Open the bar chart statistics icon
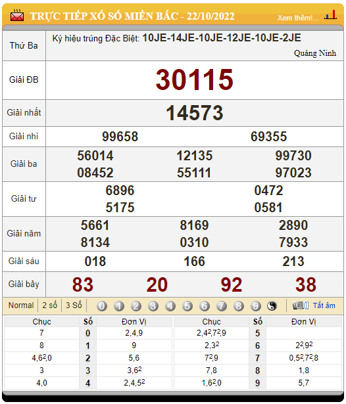Image resolution: width=346 pixels, height=404 pixels. [330, 15]
